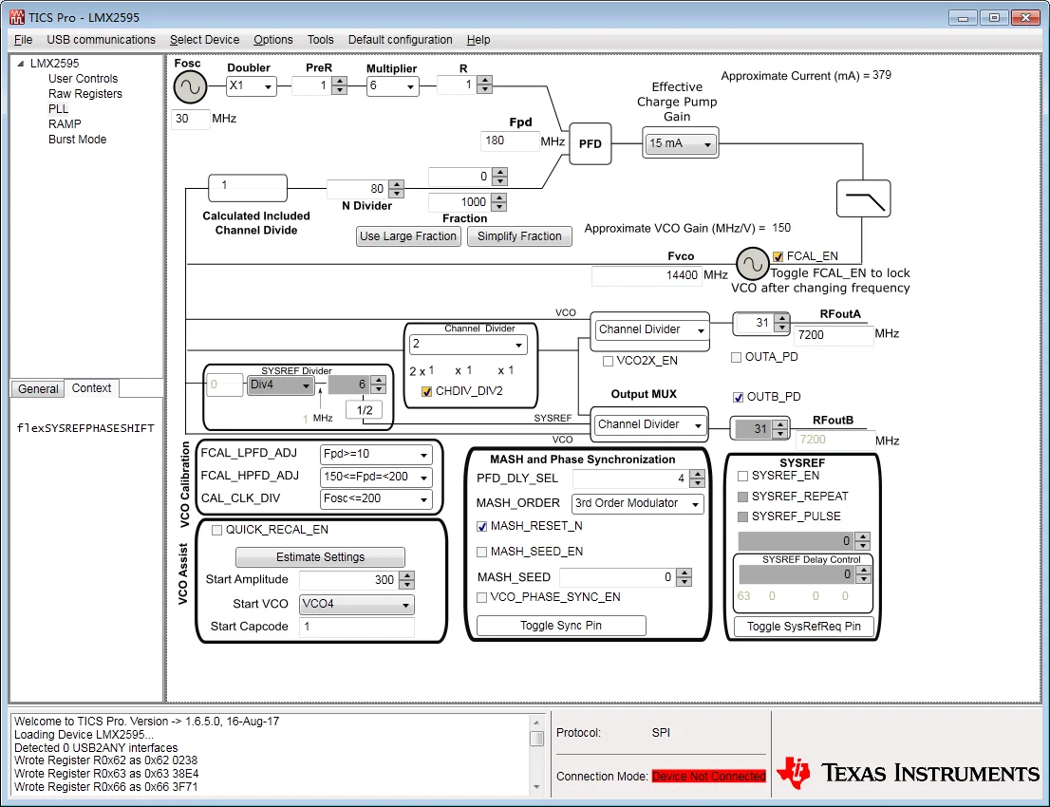Screen dimensions: 1050x807
Task: Click the PFD block
Action: pyautogui.click(x=591, y=144)
